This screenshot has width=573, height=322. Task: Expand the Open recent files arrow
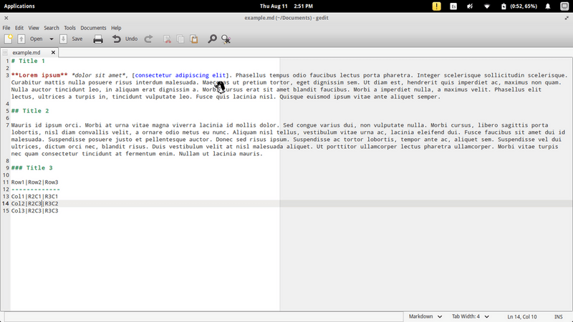click(x=50, y=39)
